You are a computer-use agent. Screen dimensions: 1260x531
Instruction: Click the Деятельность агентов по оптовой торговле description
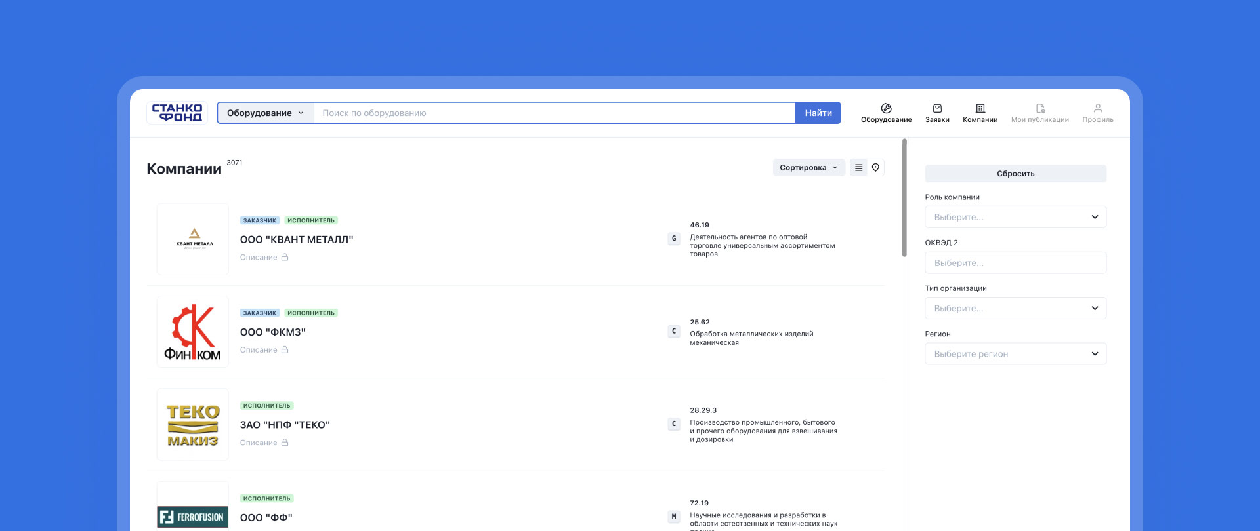(763, 246)
